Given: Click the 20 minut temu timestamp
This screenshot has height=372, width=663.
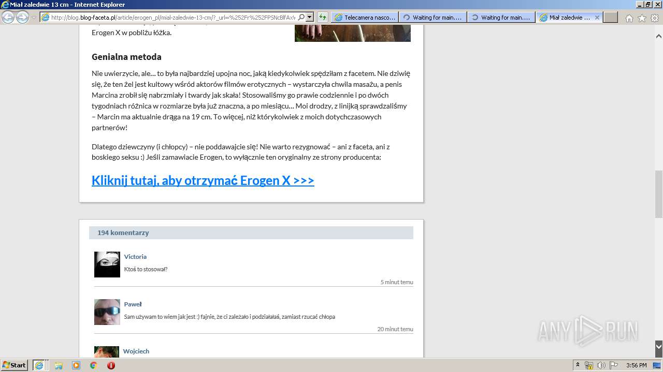Looking at the screenshot, I should tap(395, 329).
